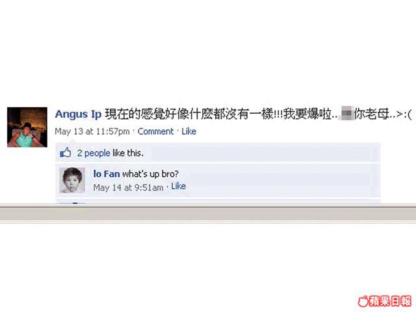Viewport: 416px width, 312px height.
Task: Click the blue thumbs-up icon
Action: pyautogui.click(x=65, y=153)
